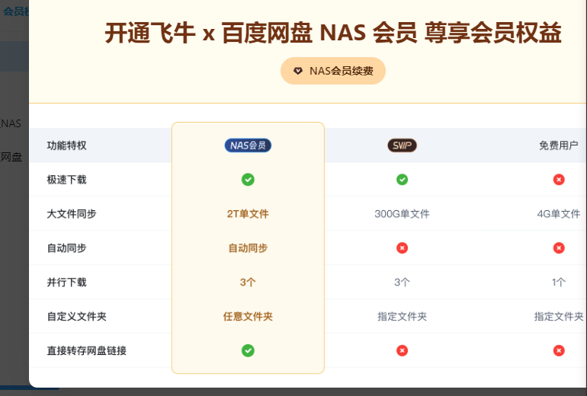Click the 300G单文件 value for SVIP

[402, 214]
